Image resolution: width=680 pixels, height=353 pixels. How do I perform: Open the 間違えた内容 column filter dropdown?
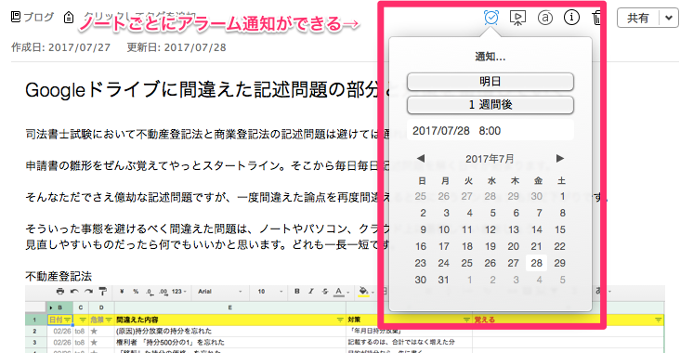pyautogui.click(x=340, y=320)
